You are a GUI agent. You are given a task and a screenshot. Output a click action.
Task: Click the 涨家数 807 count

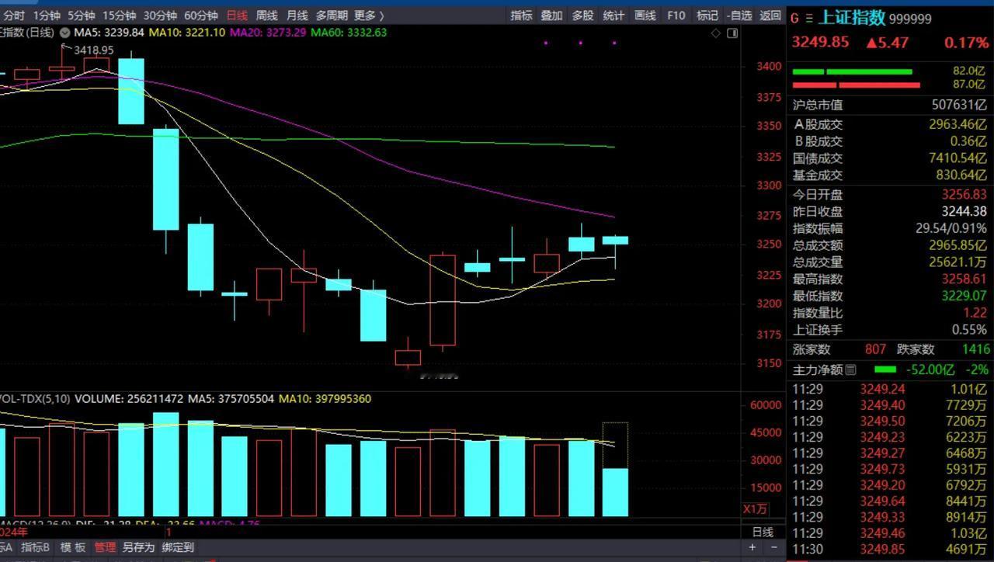(874, 349)
